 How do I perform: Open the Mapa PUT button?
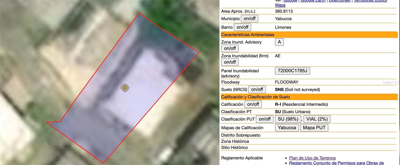(x=314, y=128)
